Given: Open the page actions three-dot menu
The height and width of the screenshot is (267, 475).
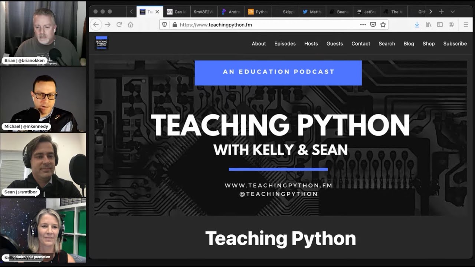Looking at the screenshot, I should click(363, 24).
